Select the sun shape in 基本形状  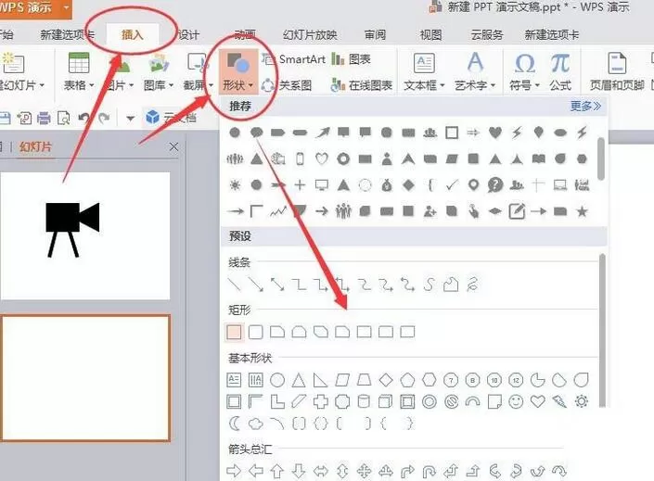[x=582, y=402]
